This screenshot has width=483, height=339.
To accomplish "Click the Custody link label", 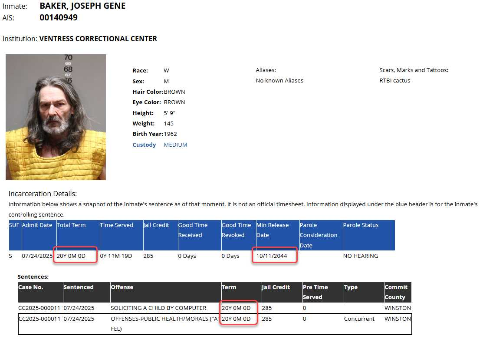I will (x=144, y=145).
